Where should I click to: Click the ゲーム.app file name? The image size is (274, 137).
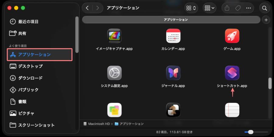point(232,49)
